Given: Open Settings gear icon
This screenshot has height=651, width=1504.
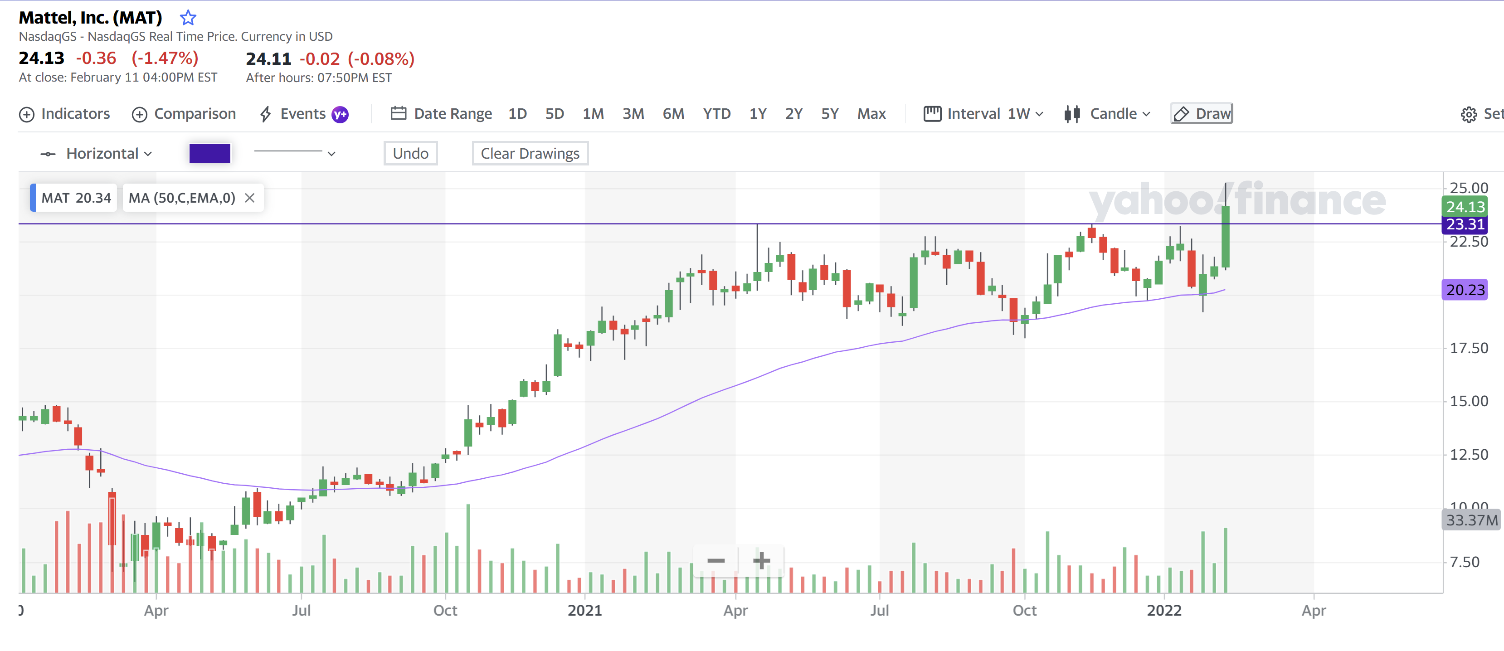Looking at the screenshot, I should click(x=1469, y=114).
